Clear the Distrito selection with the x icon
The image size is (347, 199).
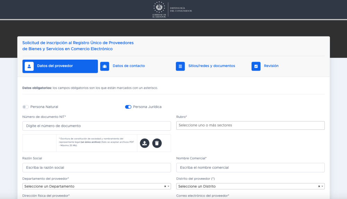point(319,187)
